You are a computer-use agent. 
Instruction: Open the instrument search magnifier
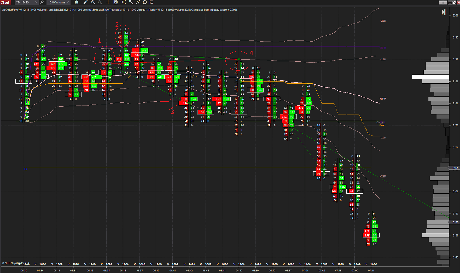[x=42, y=2]
